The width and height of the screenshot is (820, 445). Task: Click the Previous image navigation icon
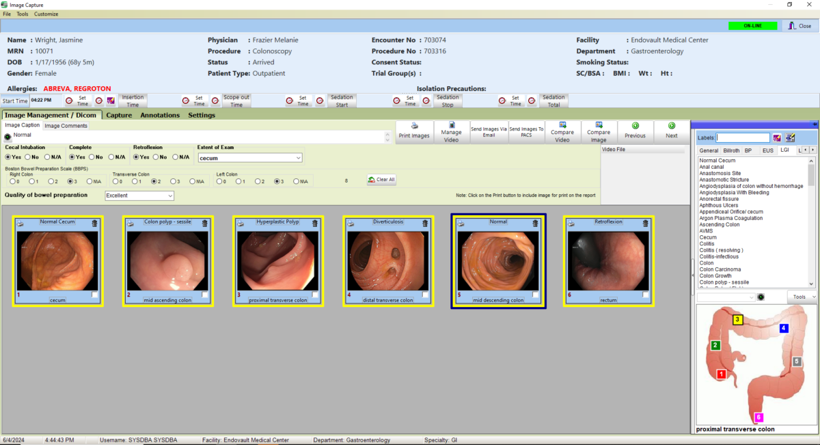(x=635, y=131)
